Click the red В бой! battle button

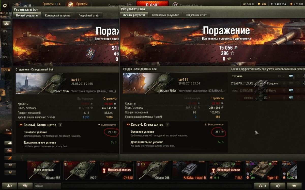[152, 4]
